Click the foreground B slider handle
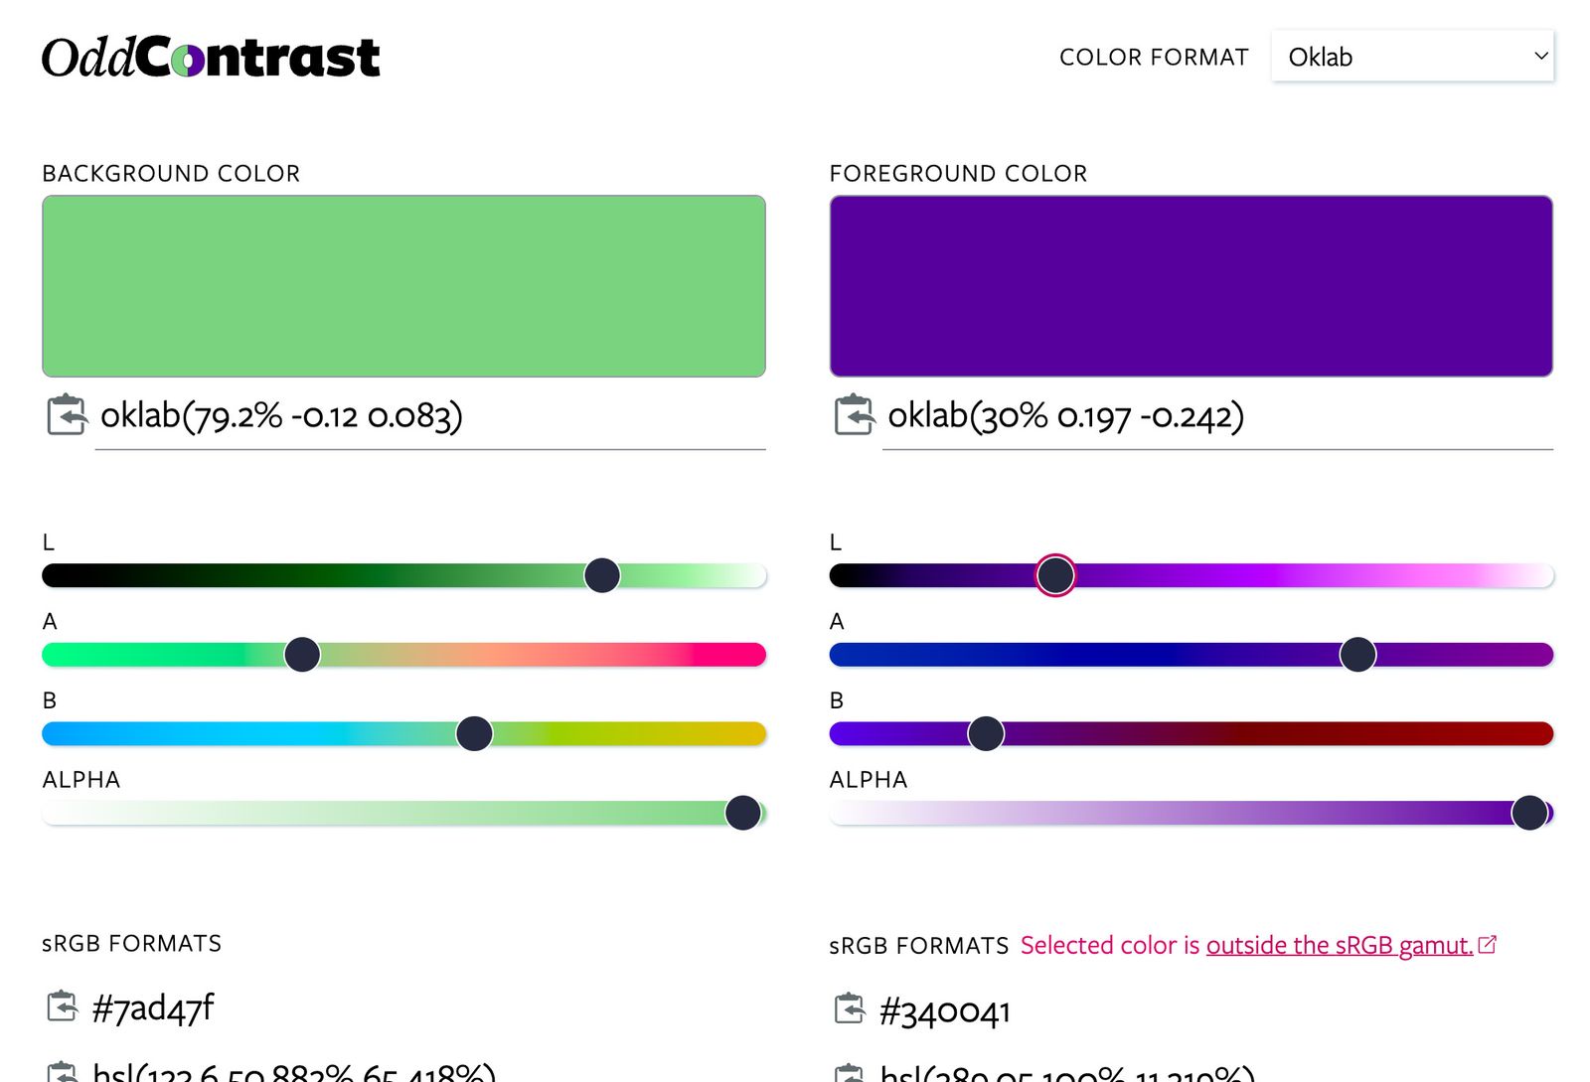 [985, 733]
